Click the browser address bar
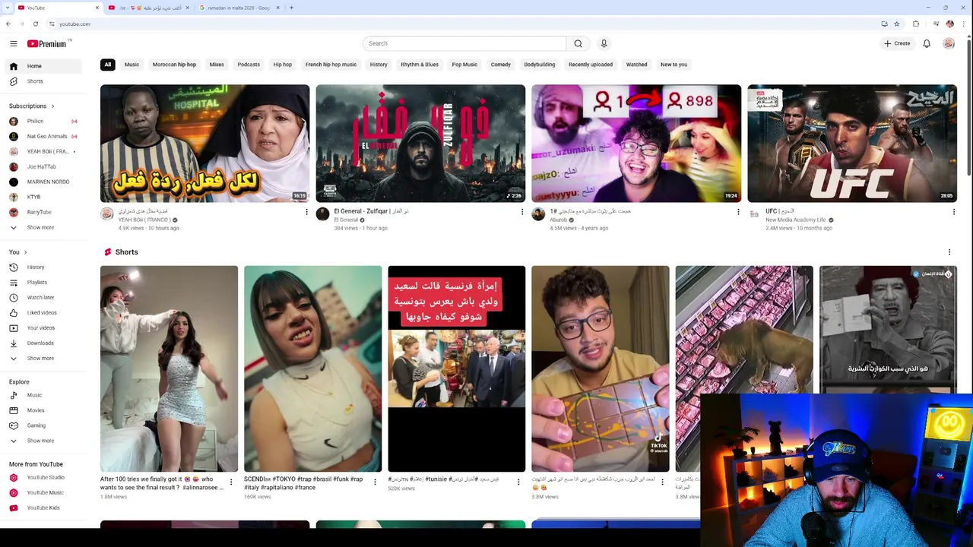This screenshot has width=973, height=547. click(x=456, y=24)
